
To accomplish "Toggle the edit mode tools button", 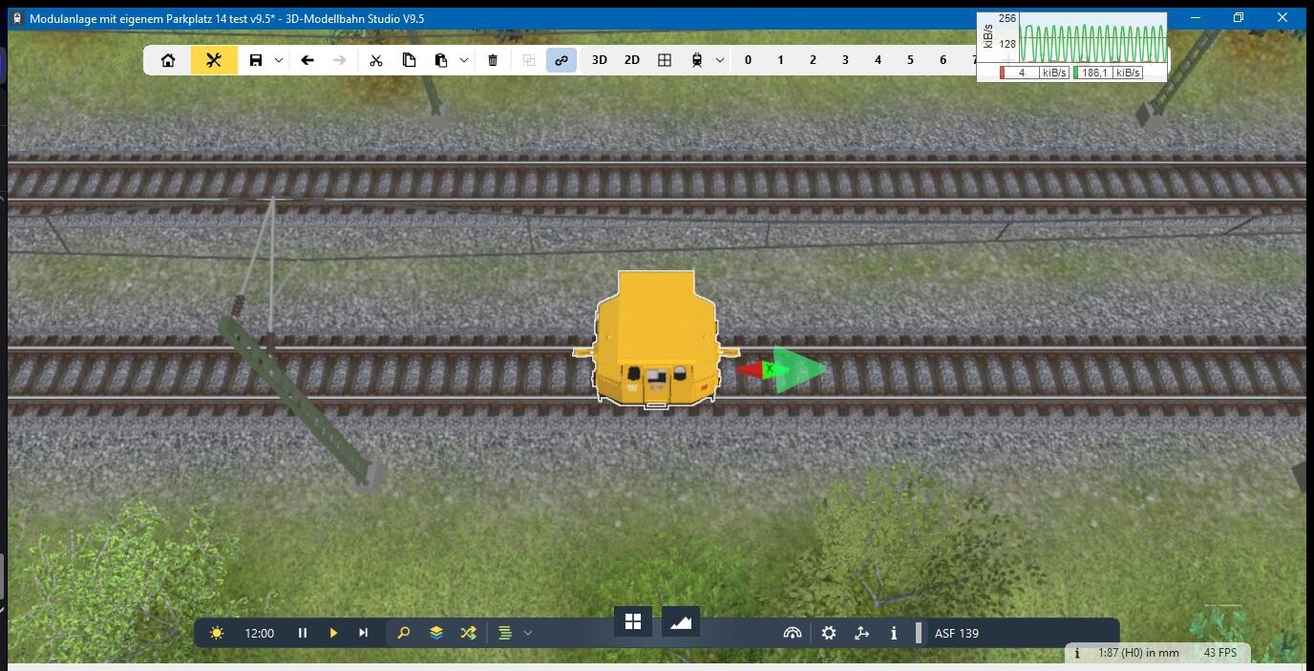I will tap(214, 60).
